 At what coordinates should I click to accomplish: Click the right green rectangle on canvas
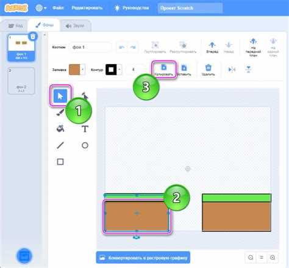[x=237, y=198]
